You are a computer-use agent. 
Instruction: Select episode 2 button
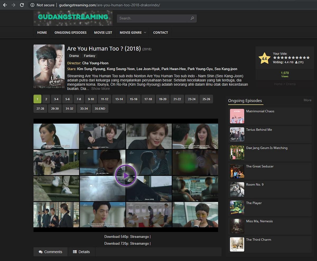[x=46, y=99]
